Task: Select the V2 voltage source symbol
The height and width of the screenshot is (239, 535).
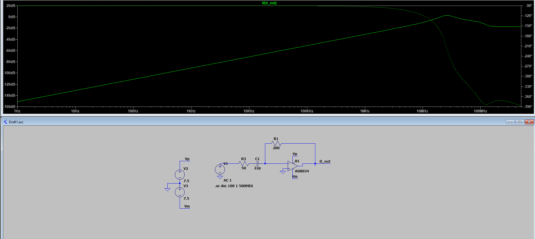Action: coord(180,175)
